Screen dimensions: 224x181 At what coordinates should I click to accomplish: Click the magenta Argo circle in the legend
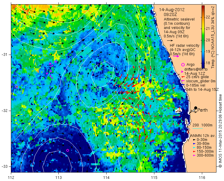click(x=183, y=65)
